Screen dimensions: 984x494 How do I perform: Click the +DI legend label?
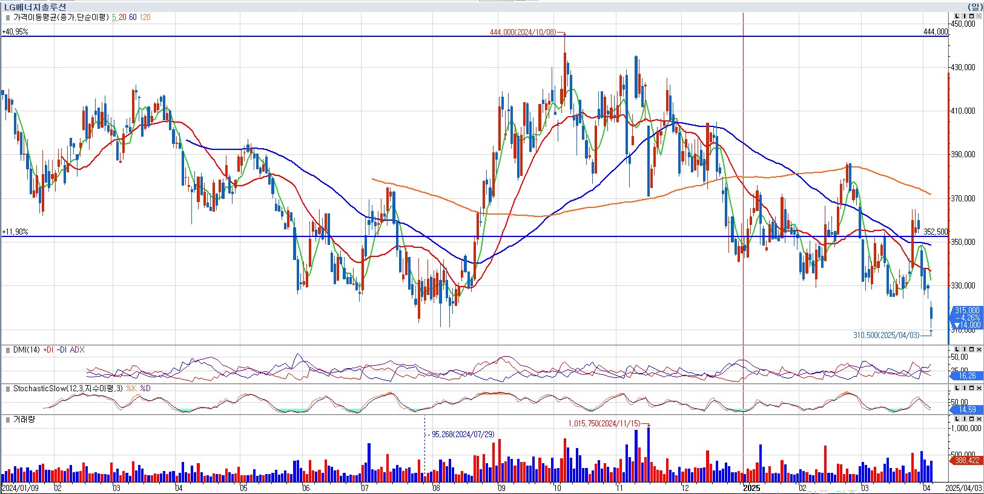48,350
